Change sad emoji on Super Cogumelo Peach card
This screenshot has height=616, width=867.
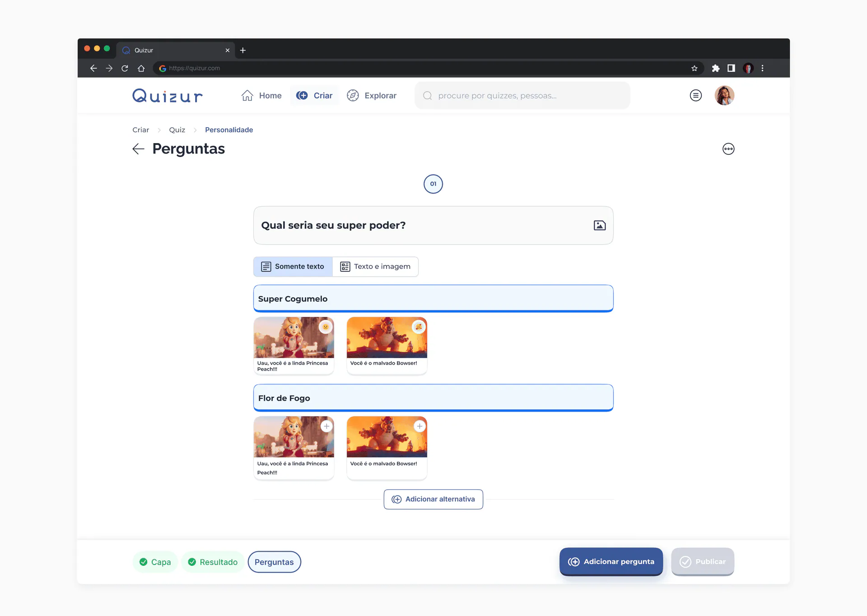pyautogui.click(x=326, y=327)
